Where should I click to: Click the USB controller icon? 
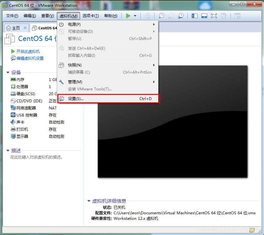click(13, 115)
